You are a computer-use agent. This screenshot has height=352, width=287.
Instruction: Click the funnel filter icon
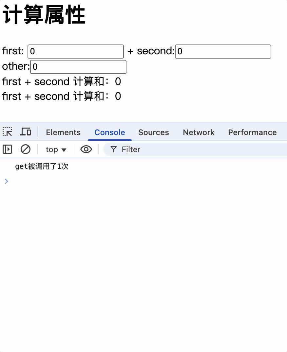coord(114,150)
